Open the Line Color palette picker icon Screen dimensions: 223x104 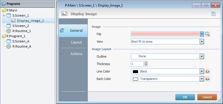pos(207,72)
